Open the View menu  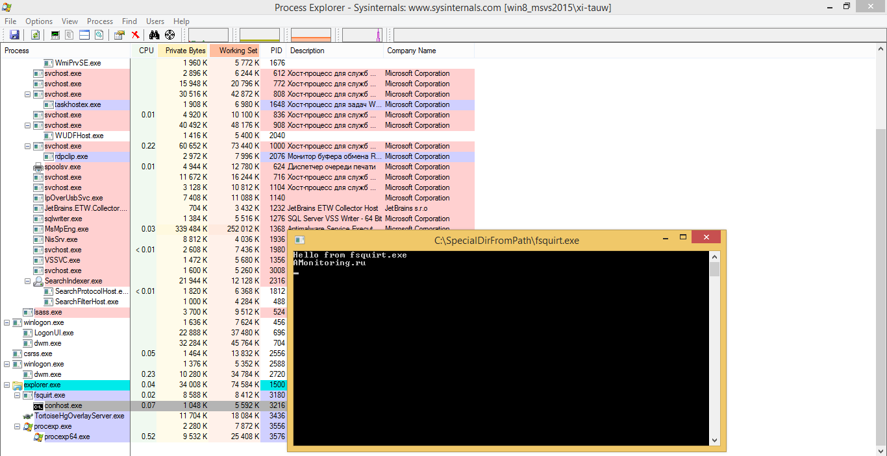click(x=69, y=21)
